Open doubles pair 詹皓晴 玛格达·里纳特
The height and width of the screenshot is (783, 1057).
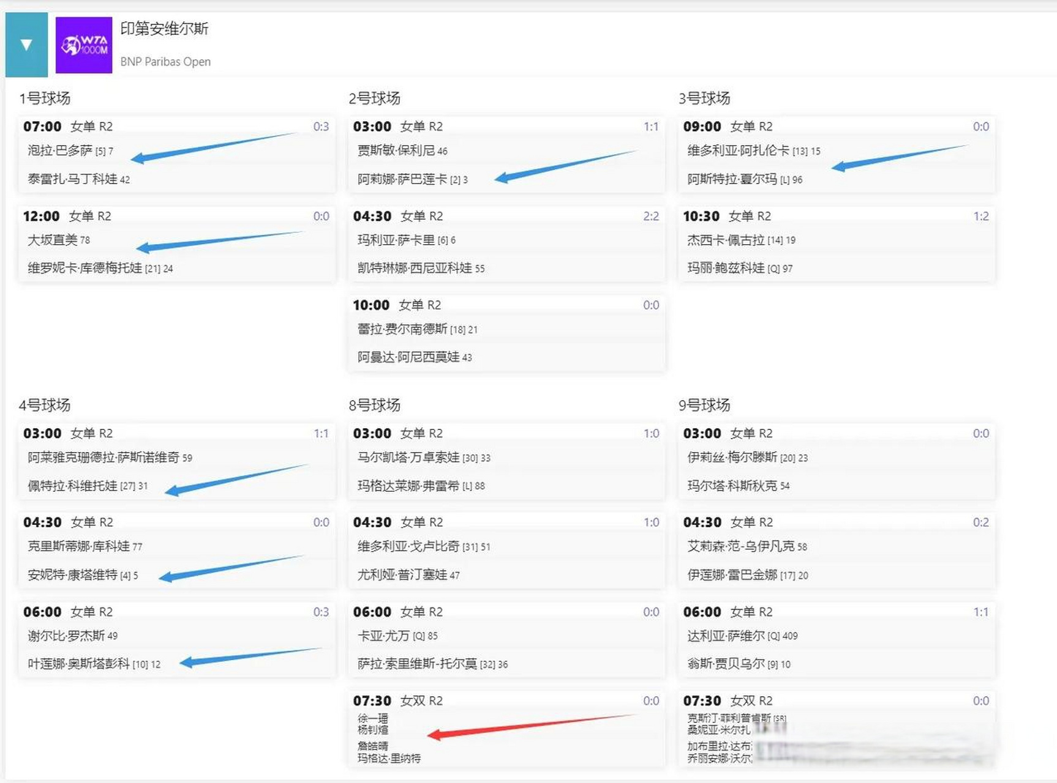coord(389,752)
